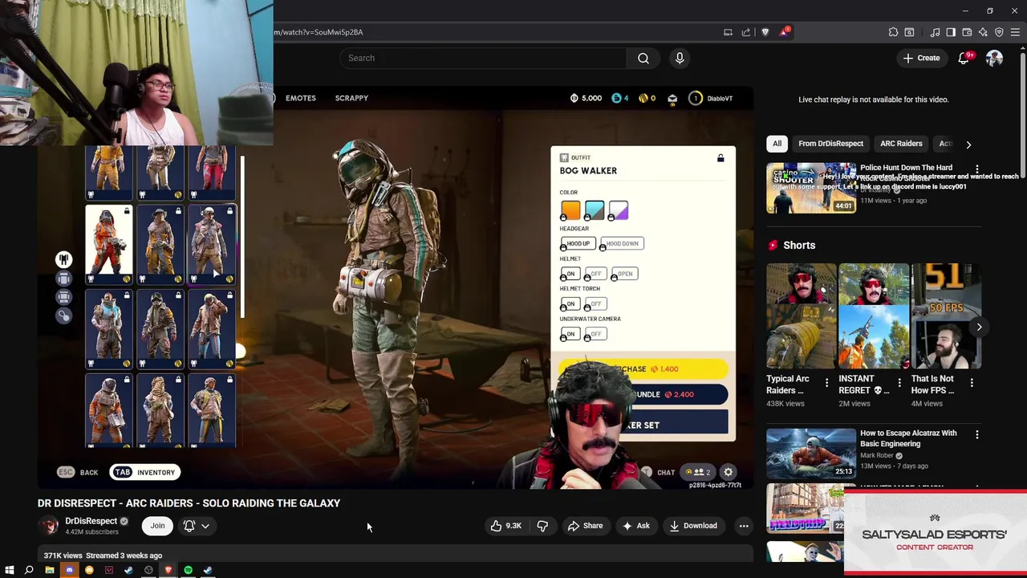Turn Underwater Camera OFF
This screenshot has height=578, width=1027.
point(595,334)
